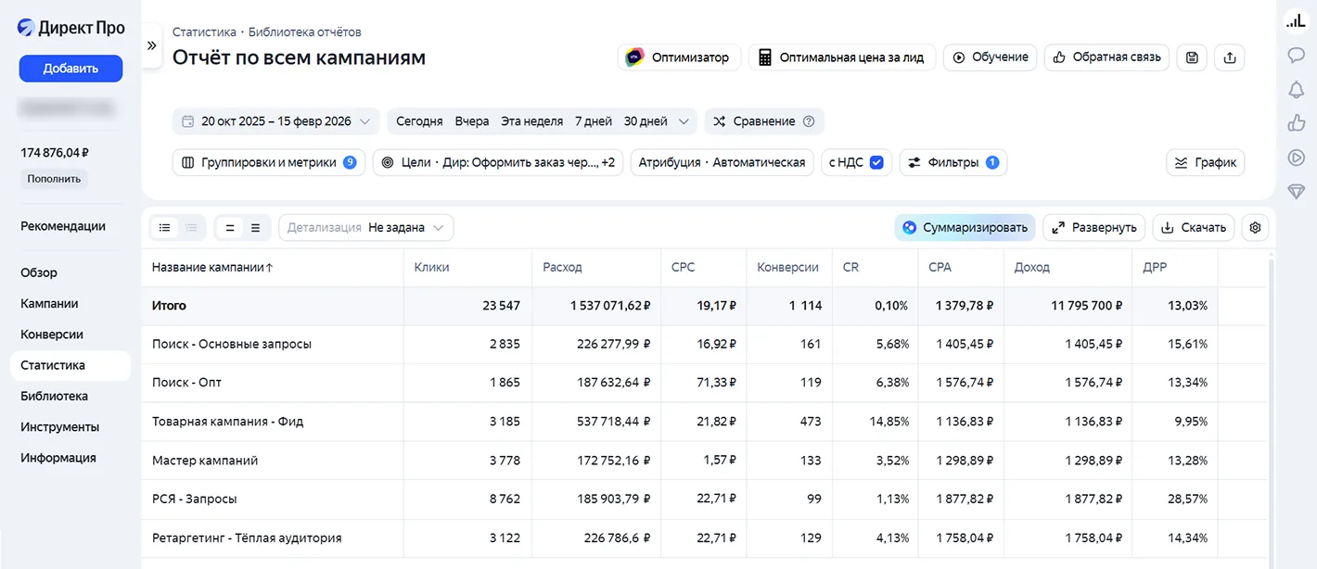The height and width of the screenshot is (569, 1317).
Task: Open Конверсии in the sidebar
Action: 52,335
